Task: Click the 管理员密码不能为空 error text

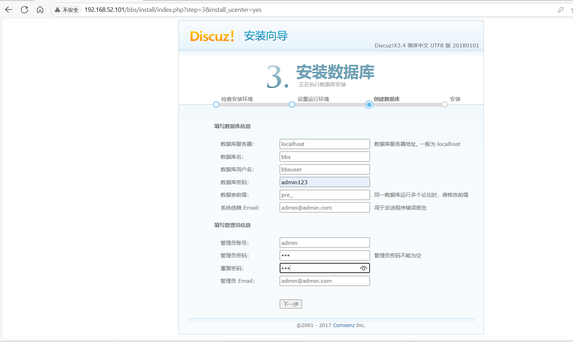Action: pos(398,256)
